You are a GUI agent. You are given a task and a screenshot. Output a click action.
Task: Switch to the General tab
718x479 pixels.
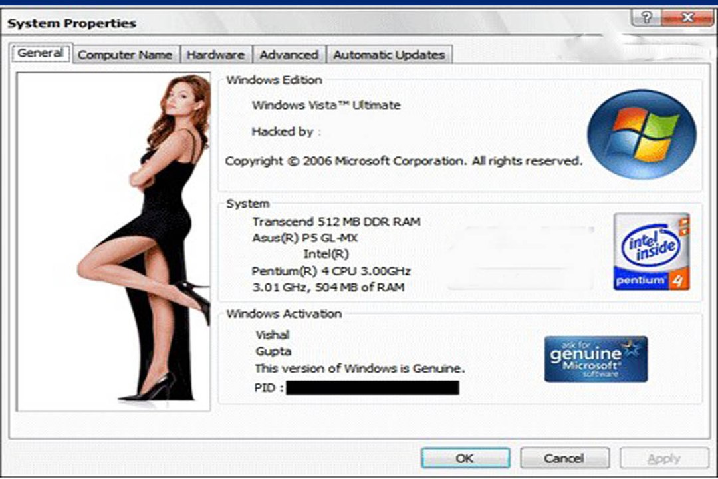pyautogui.click(x=41, y=53)
